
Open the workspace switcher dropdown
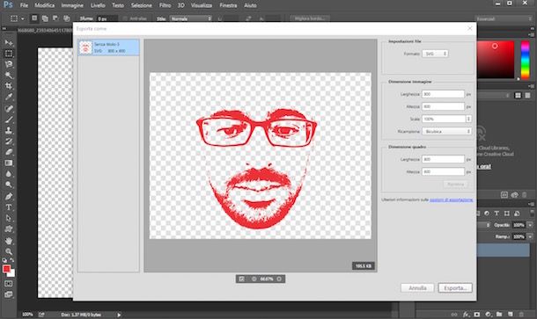(504, 18)
